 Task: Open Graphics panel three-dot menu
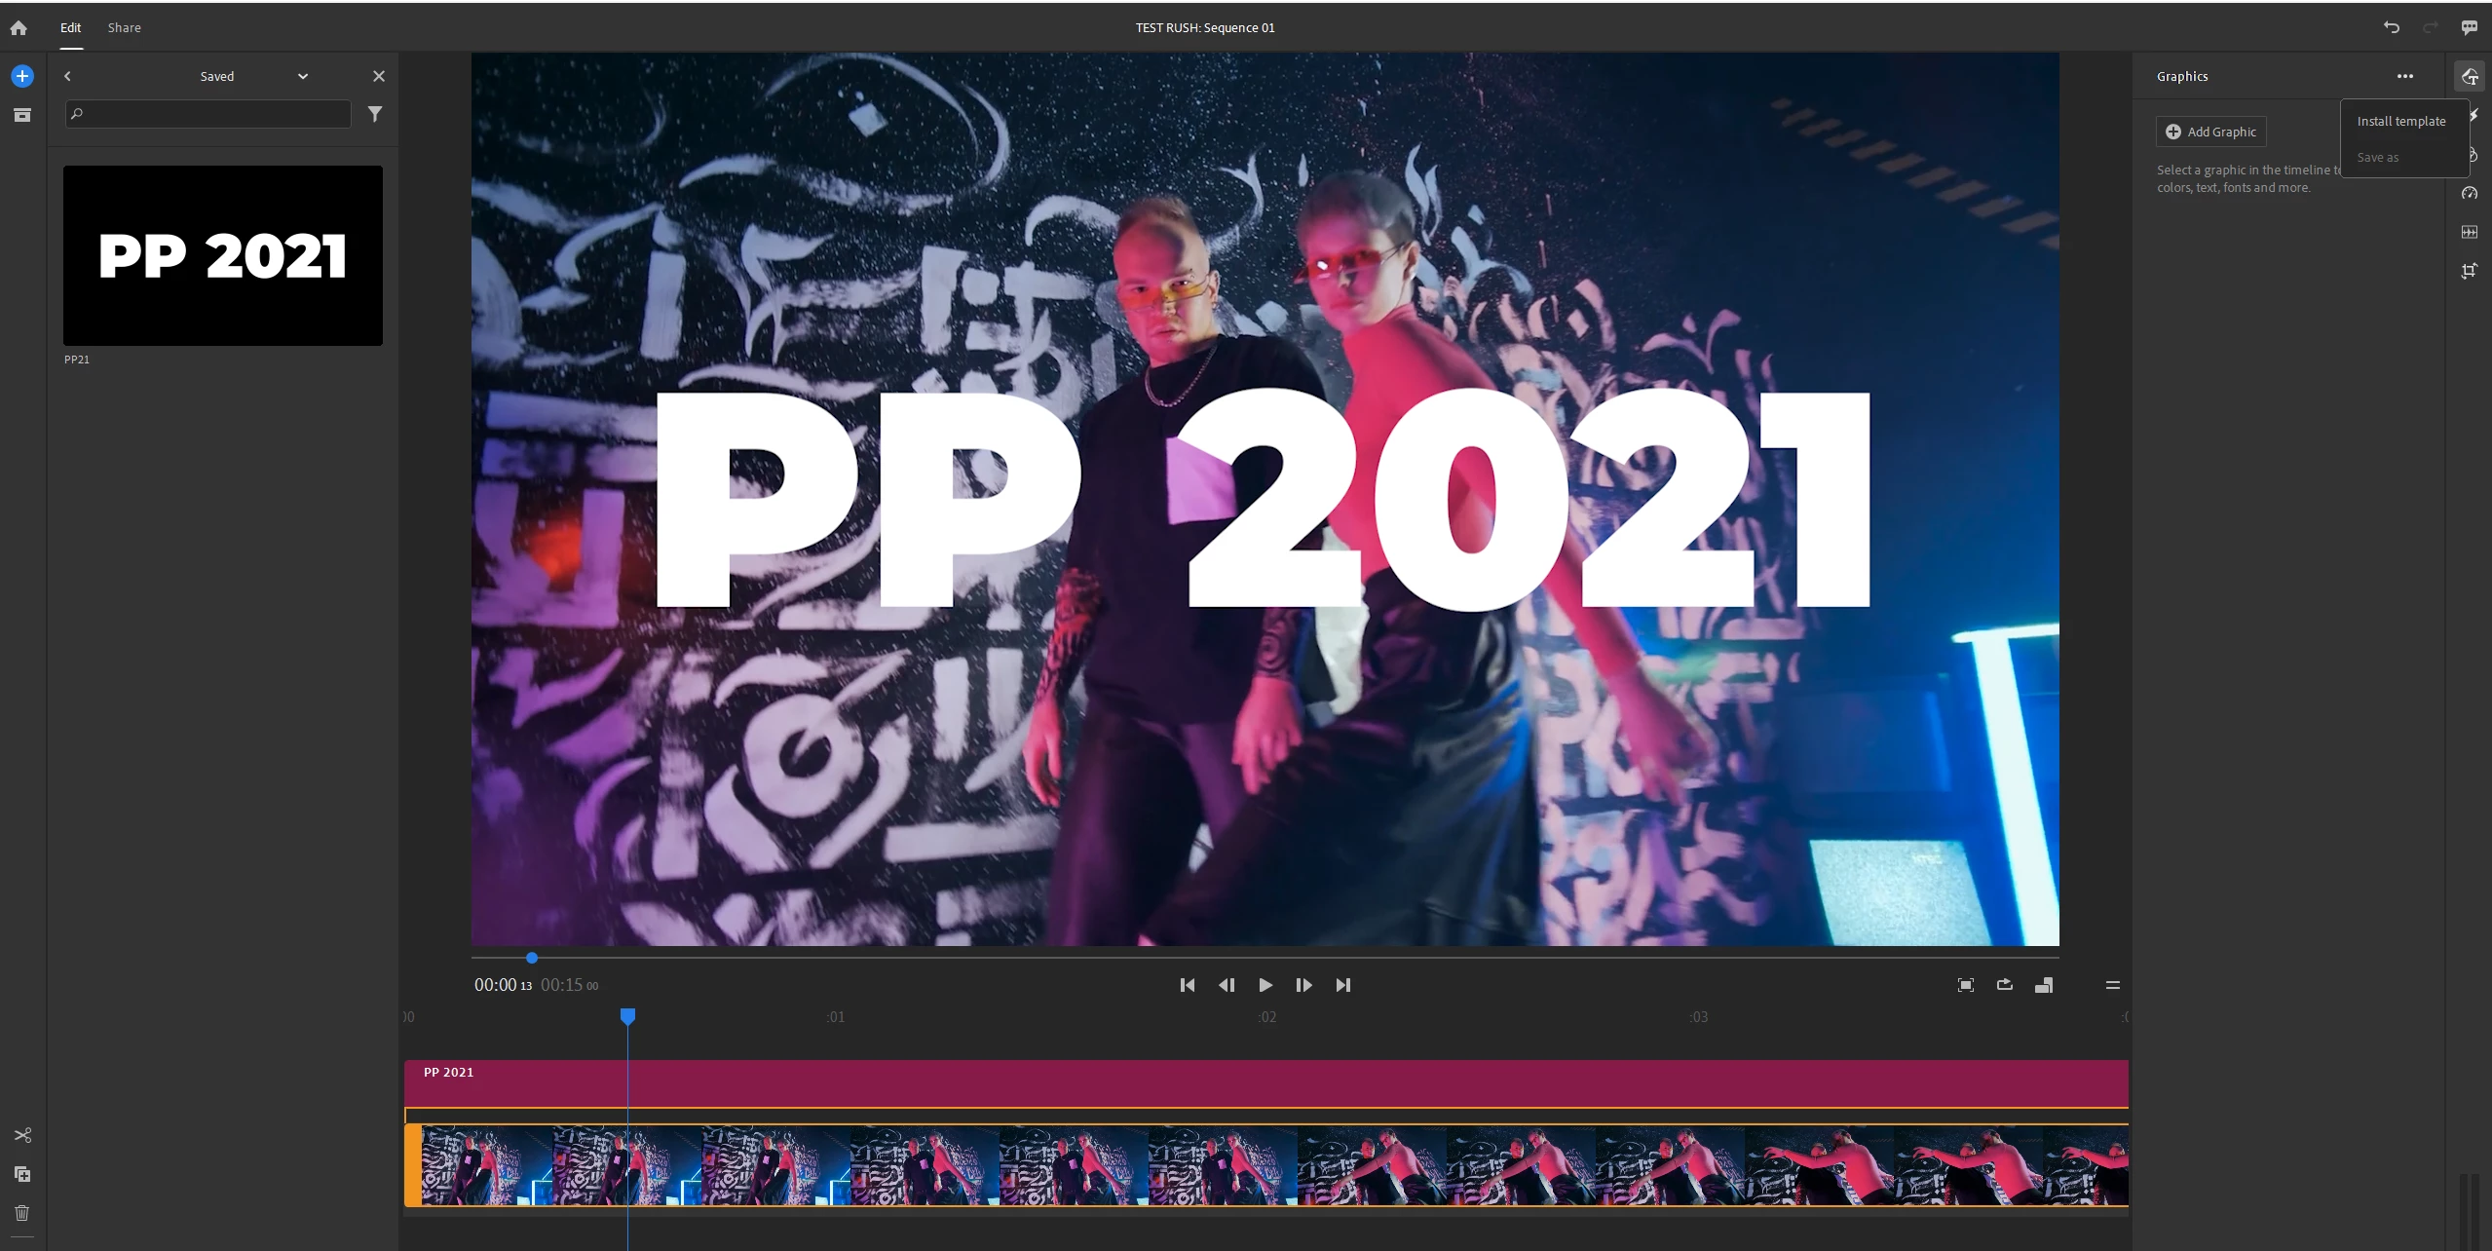pos(2404,76)
